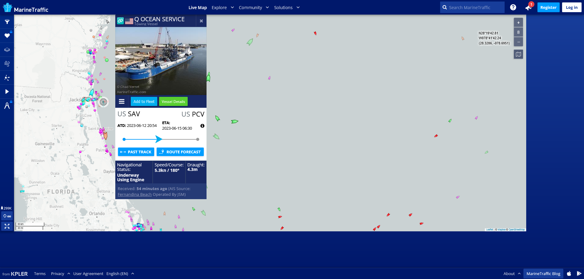Open the map layers panel
Image resolution: width=584 pixels, height=279 pixels.
7,49
